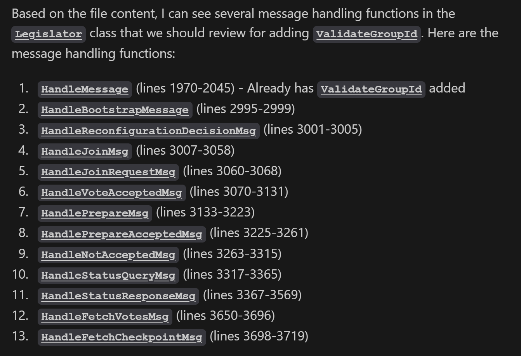Open the Legislator class symbol link
Viewport: 521px width, 356px height.
pos(49,34)
